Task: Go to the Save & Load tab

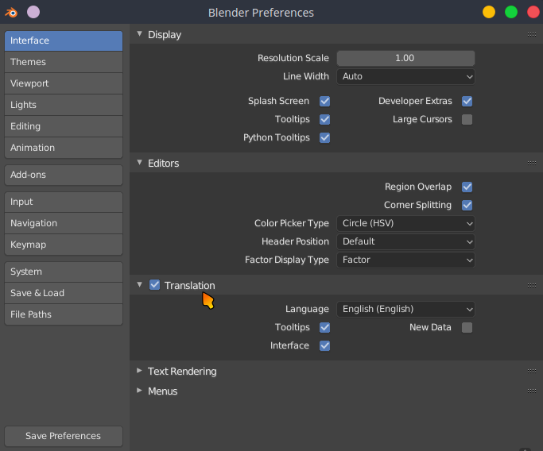Action: point(64,293)
